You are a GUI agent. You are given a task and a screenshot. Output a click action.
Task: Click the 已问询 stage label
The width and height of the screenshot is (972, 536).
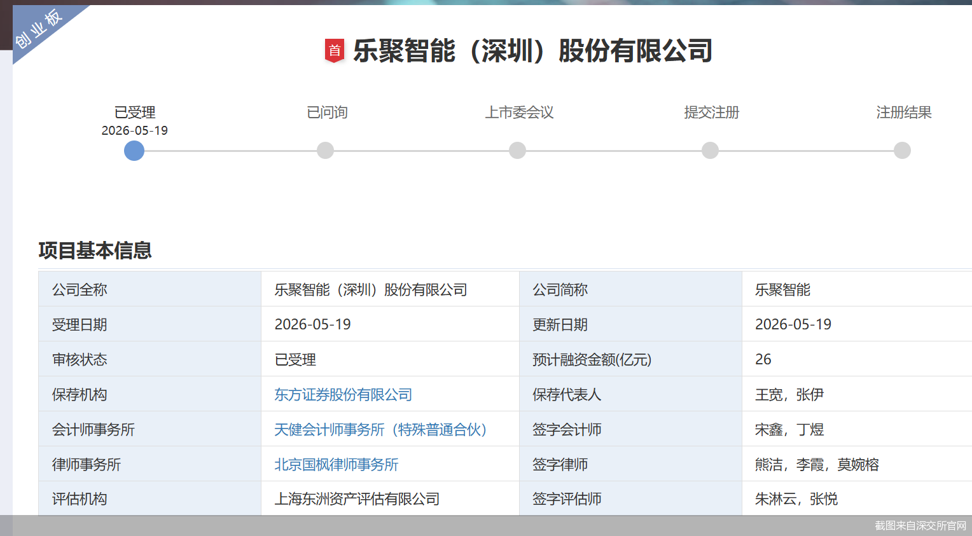[327, 113]
